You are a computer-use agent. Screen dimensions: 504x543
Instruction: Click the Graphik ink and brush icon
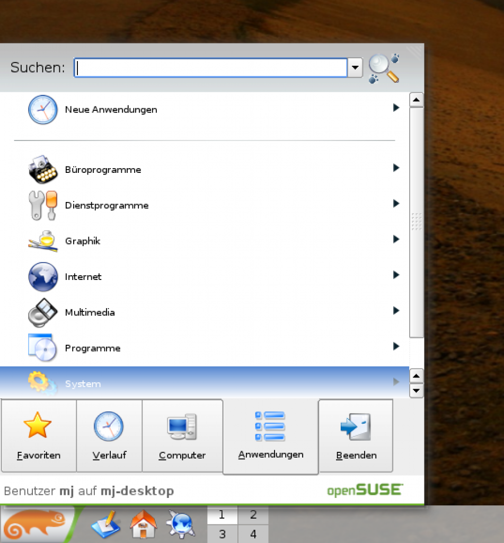(x=43, y=241)
